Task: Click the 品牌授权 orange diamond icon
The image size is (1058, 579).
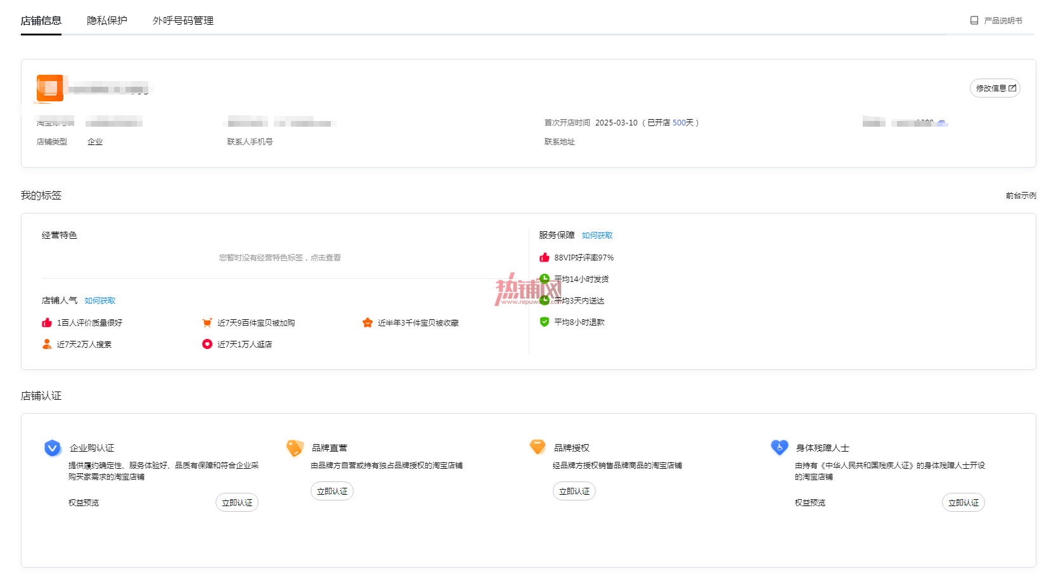Action: pos(538,447)
